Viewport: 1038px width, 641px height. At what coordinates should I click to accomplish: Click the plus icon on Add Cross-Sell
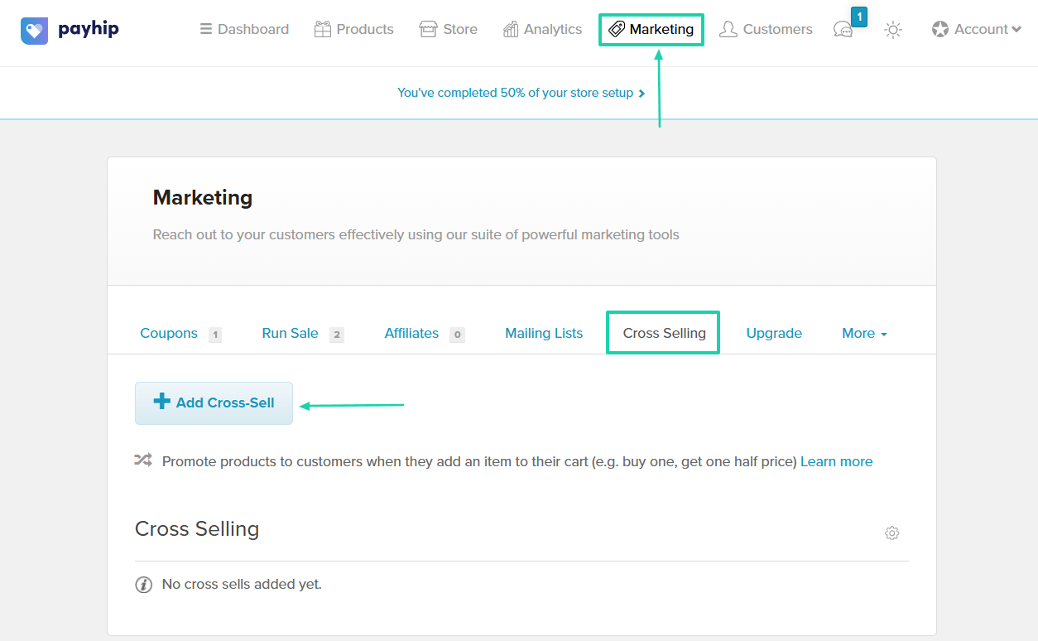click(161, 402)
